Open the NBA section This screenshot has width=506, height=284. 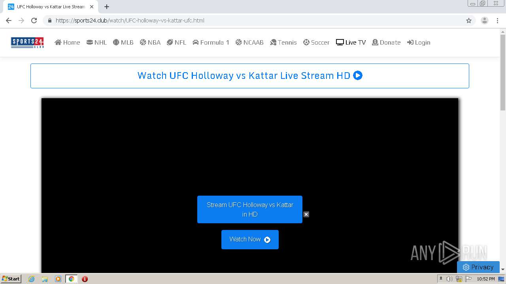tap(150, 43)
